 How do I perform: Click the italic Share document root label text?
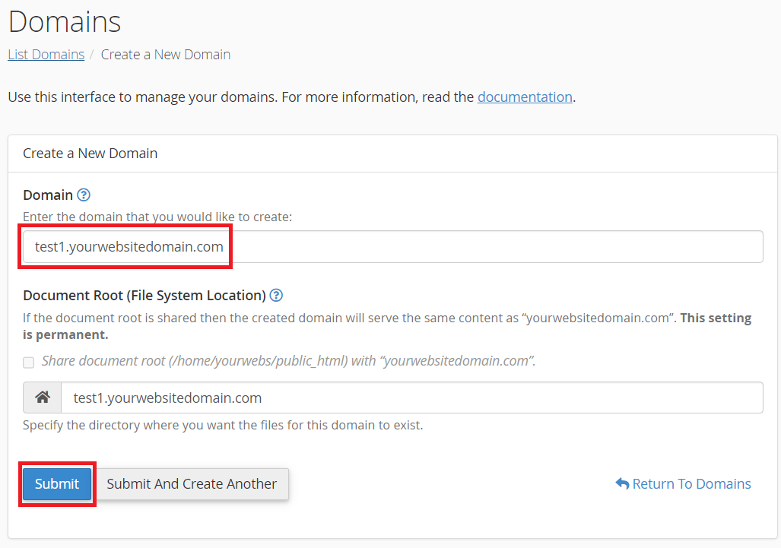point(289,361)
